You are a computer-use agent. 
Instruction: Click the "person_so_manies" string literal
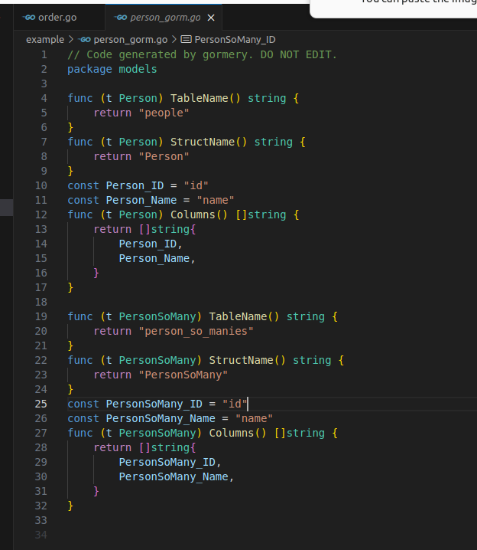coord(196,331)
